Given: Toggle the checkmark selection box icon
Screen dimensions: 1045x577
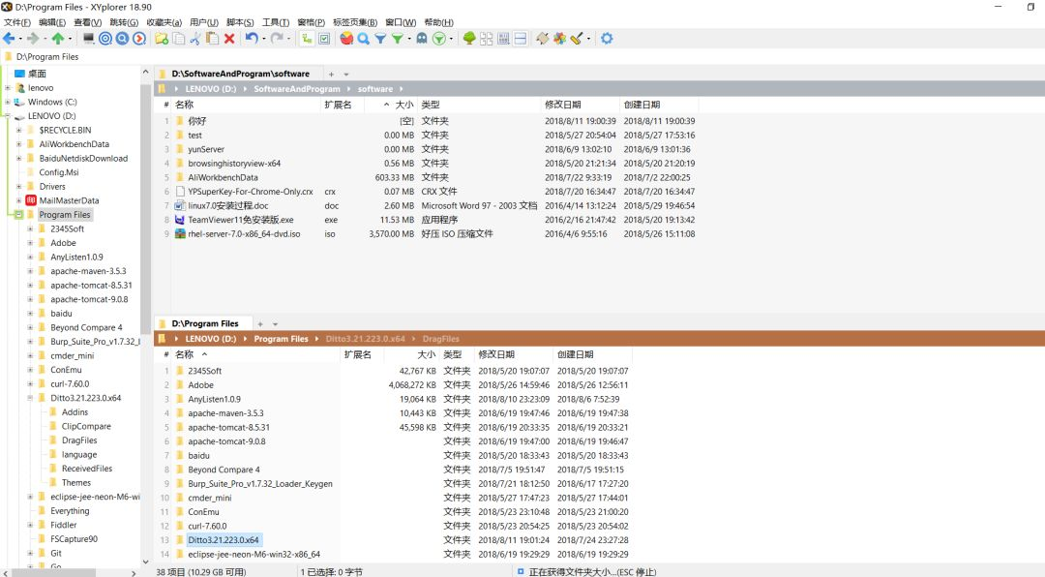Looking at the screenshot, I should pyautogui.click(x=324, y=39).
